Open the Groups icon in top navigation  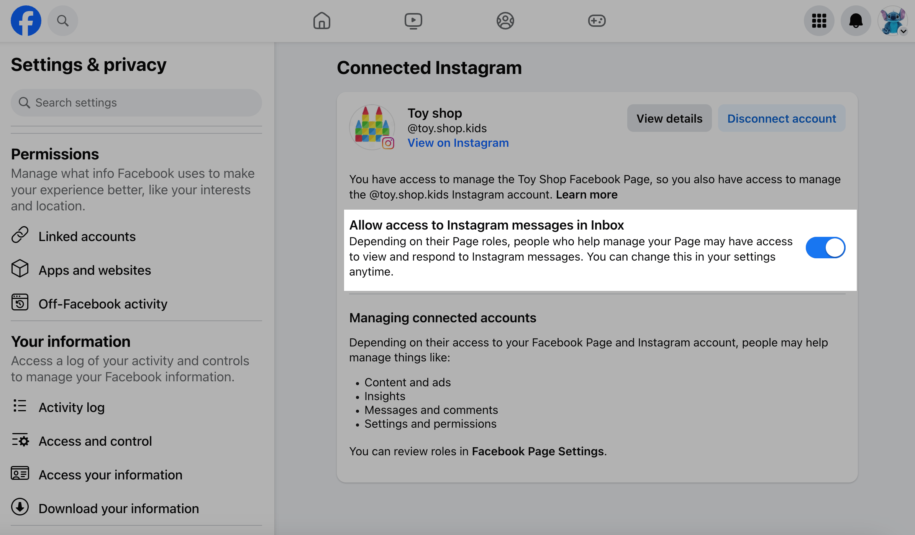pyautogui.click(x=505, y=21)
